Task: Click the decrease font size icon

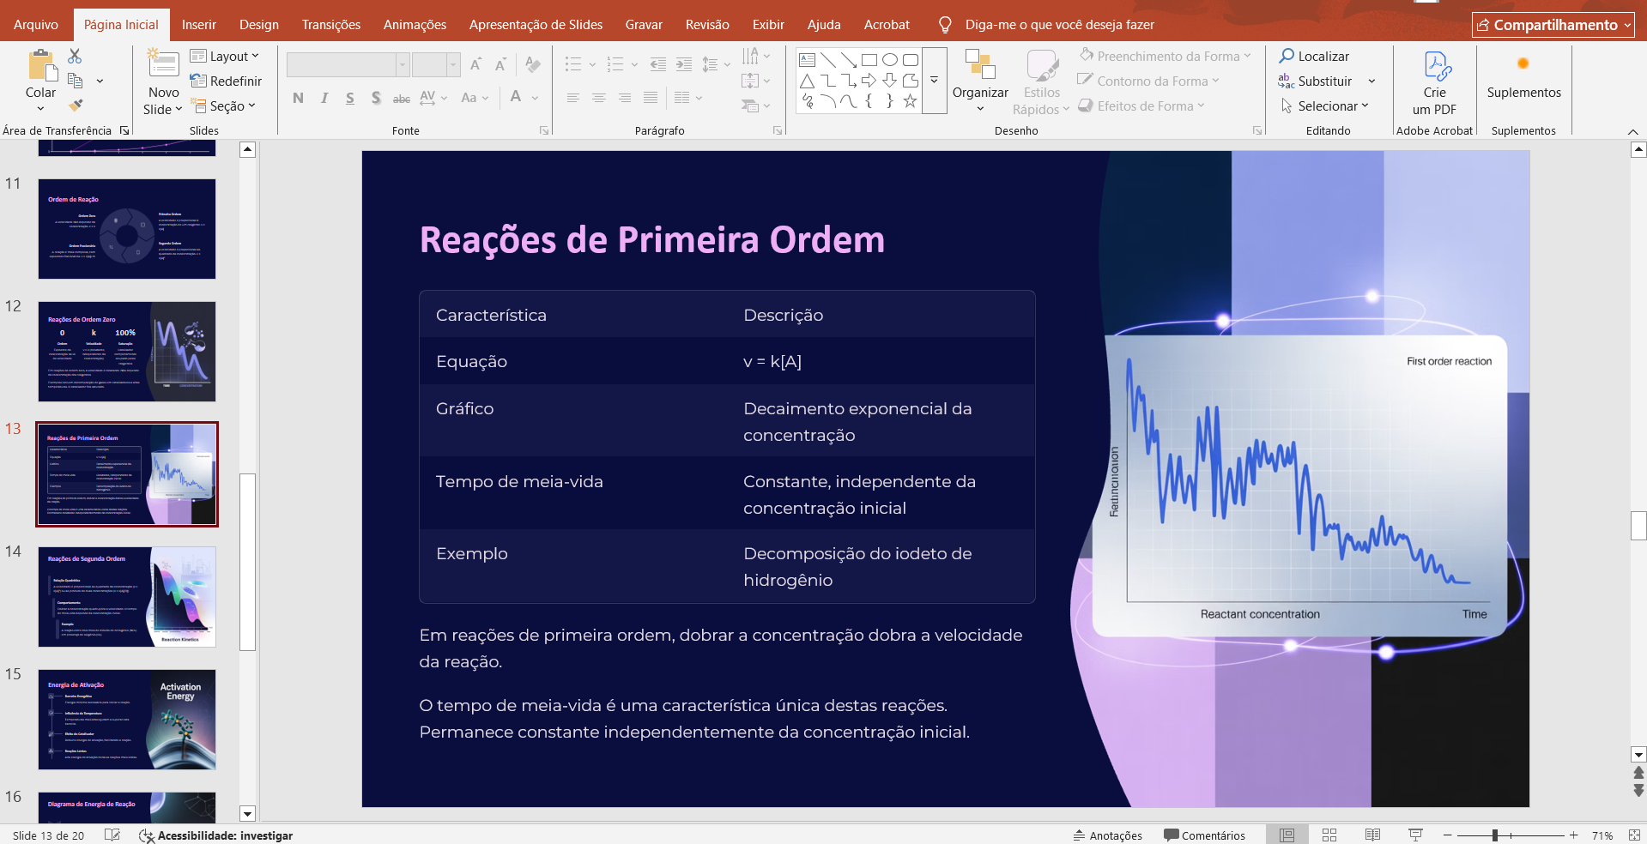Action: click(x=500, y=64)
